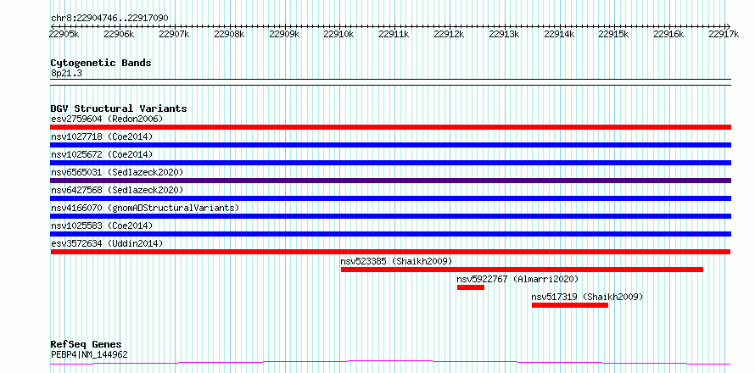Click the 22917k ruler mark
The height and width of the screenshot is (373, 755).
tap(724, 34)
